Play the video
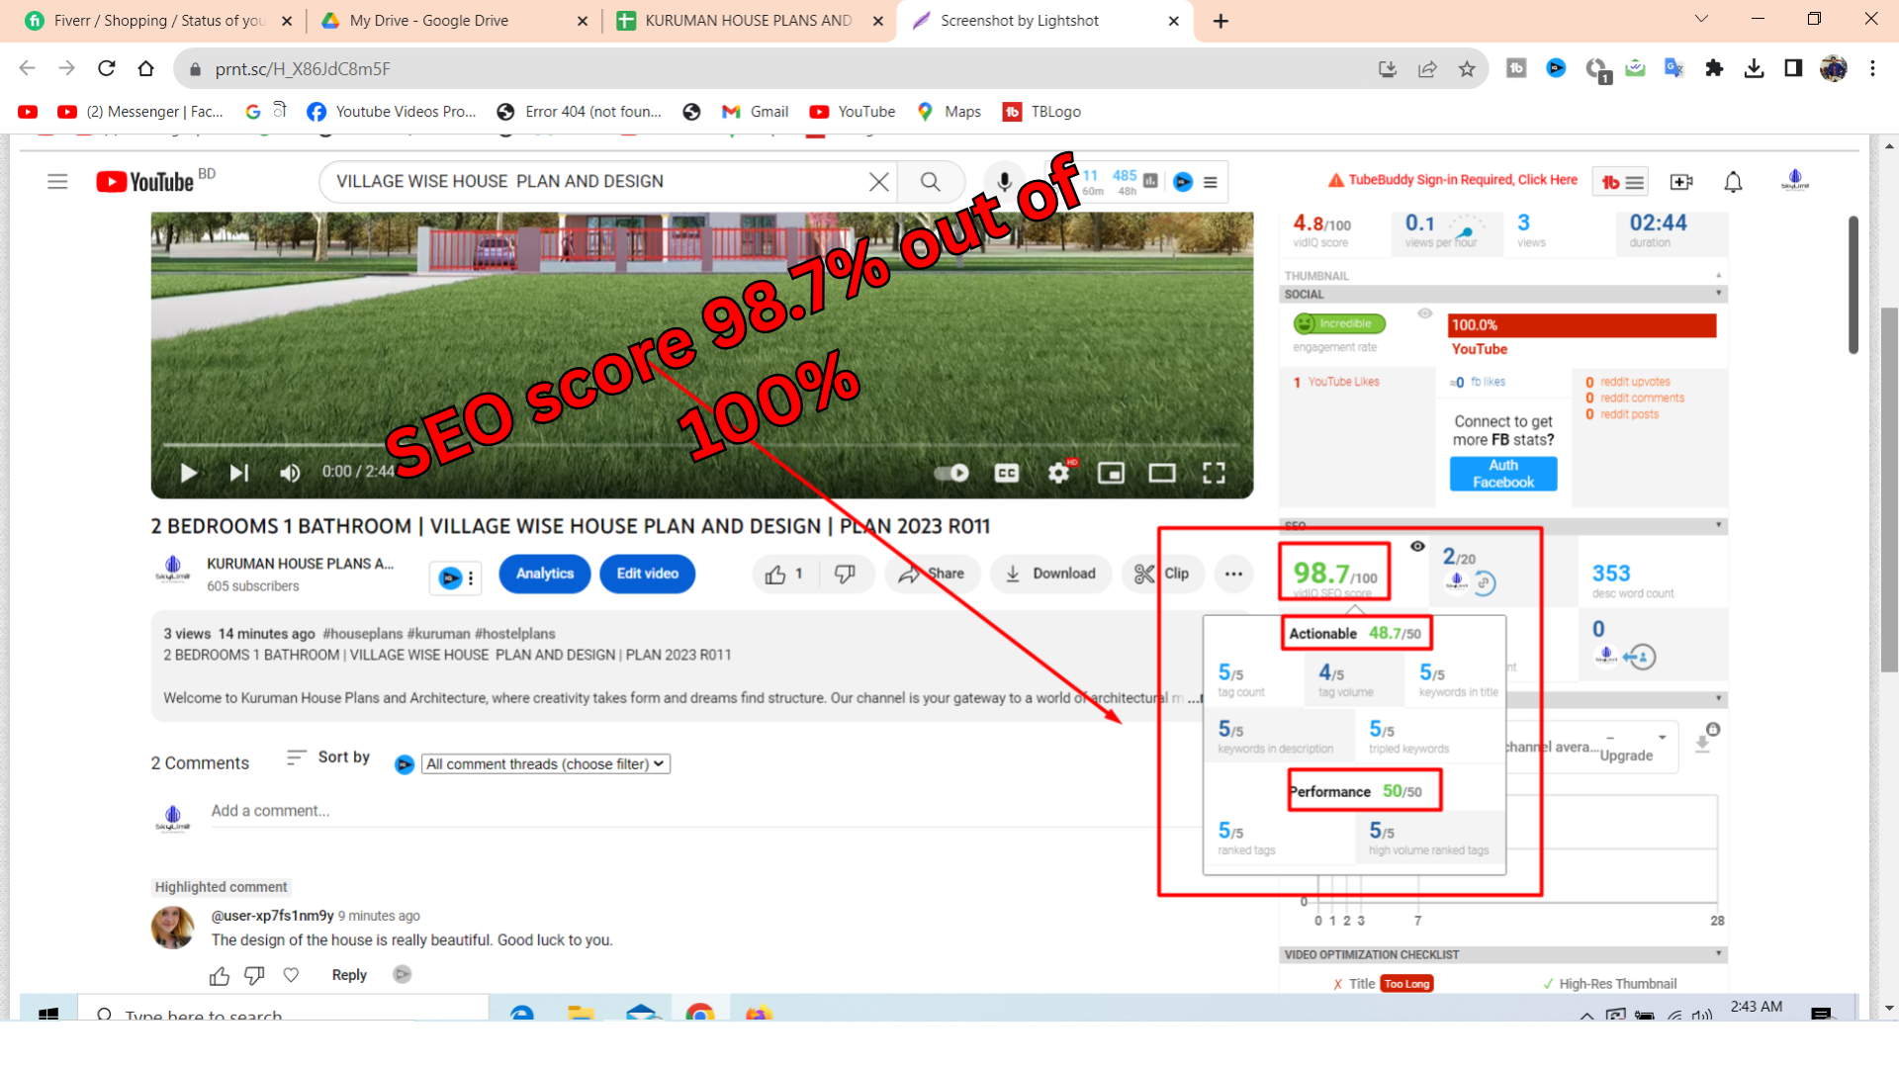The width and height of the screenshot is (1899, 1068). pos(188,473)
